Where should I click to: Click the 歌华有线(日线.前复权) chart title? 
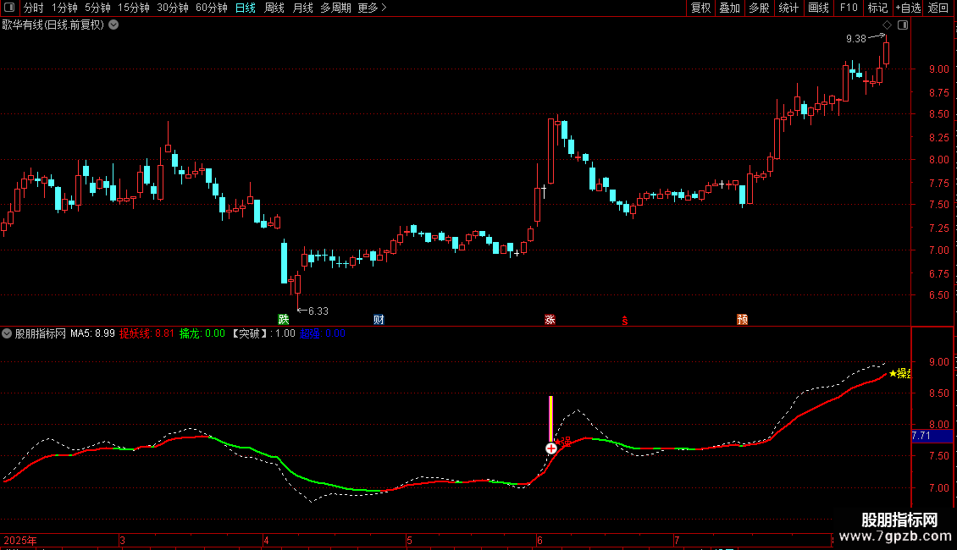point(53,25)
